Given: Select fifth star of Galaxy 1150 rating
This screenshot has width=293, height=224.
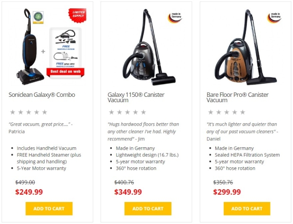Looking at the screenshot, I should pos(143,112).
